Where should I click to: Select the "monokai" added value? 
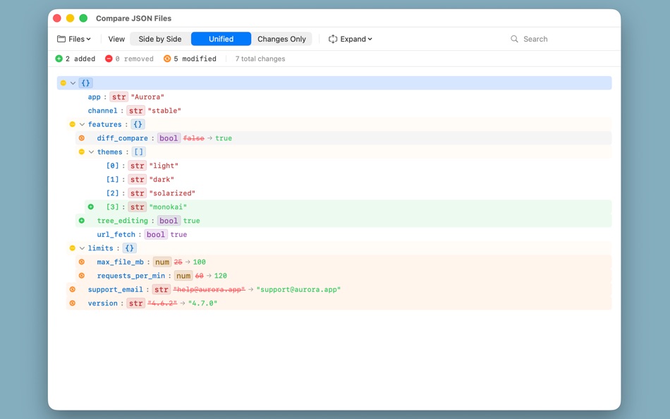pos(168,207)
